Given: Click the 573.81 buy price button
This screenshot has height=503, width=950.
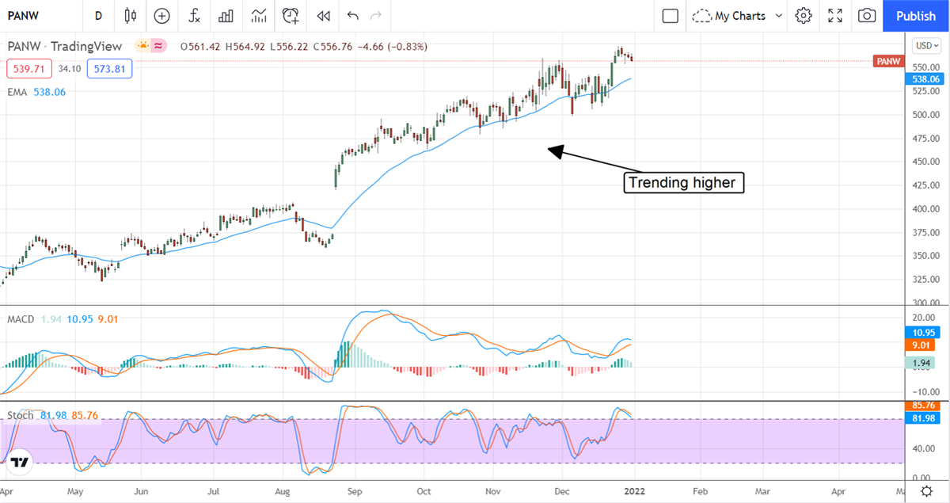Looking at the screenshot, I should coord(110,69).
